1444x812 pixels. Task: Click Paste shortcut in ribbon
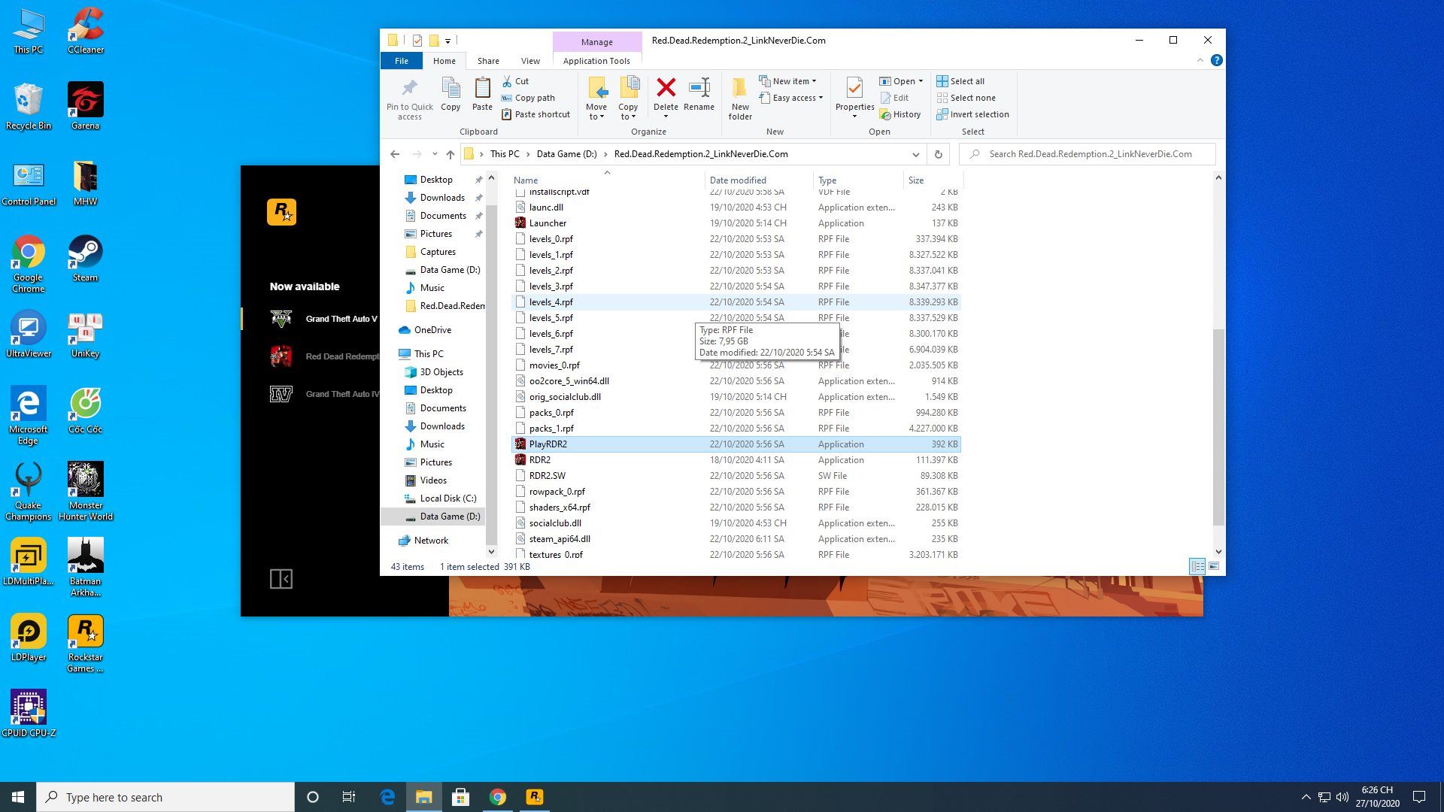535,114
